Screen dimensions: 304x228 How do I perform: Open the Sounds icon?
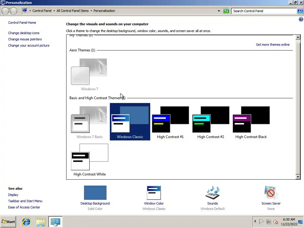click(x=213, y=192)
